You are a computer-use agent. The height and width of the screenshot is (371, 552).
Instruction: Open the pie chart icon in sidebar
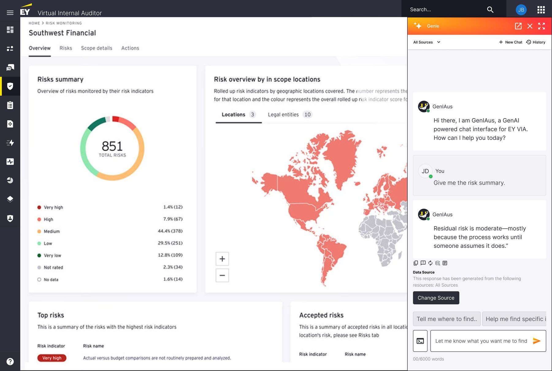coord(10,180)
